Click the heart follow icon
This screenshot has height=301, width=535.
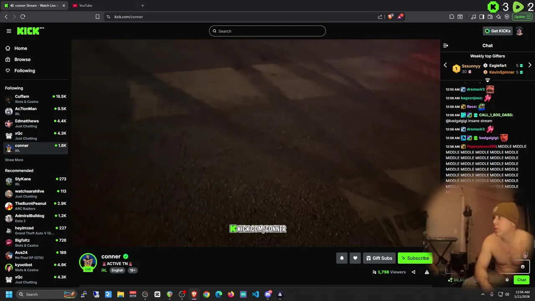pyautogui.click(x=355, y=258)
